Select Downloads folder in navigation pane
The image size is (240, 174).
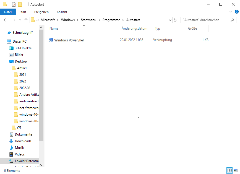pyautogui.click(x=23, y=141)
